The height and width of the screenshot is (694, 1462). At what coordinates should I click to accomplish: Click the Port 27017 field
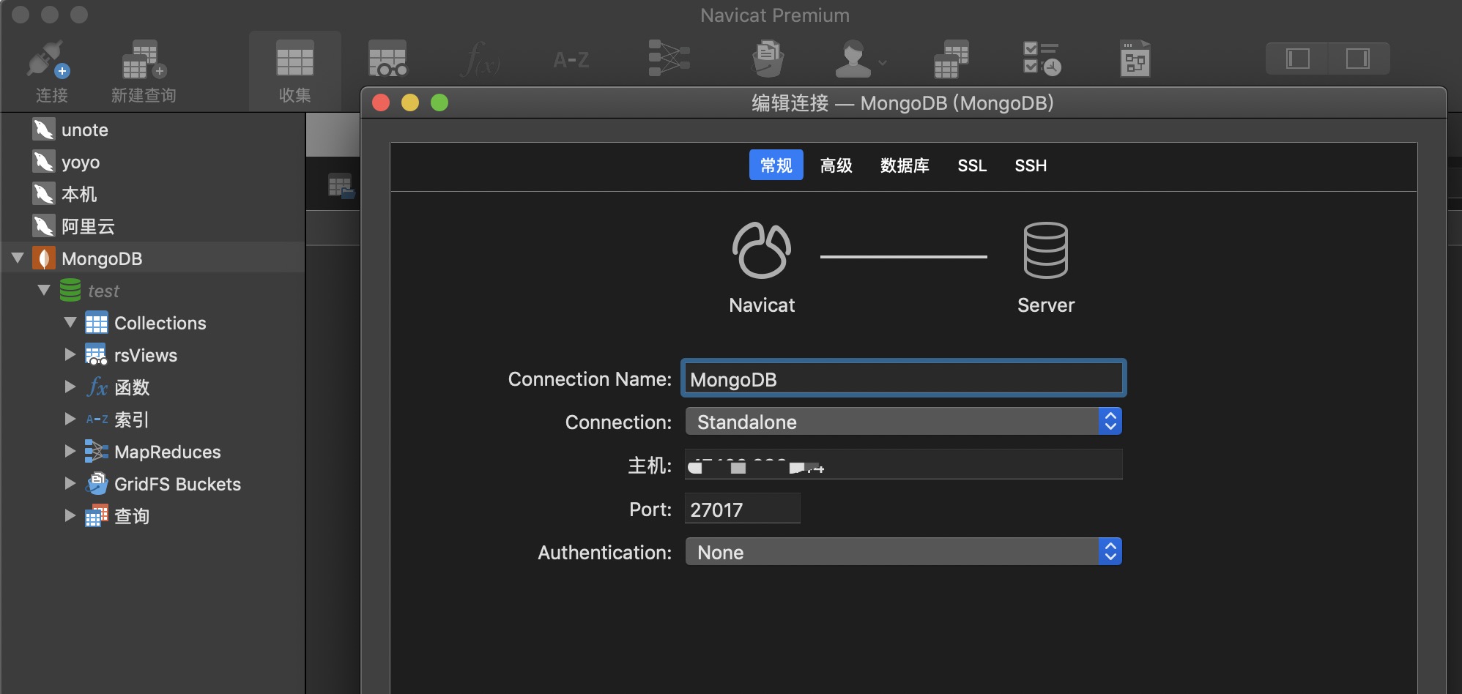pyautogui.click(x=742, y=509)
